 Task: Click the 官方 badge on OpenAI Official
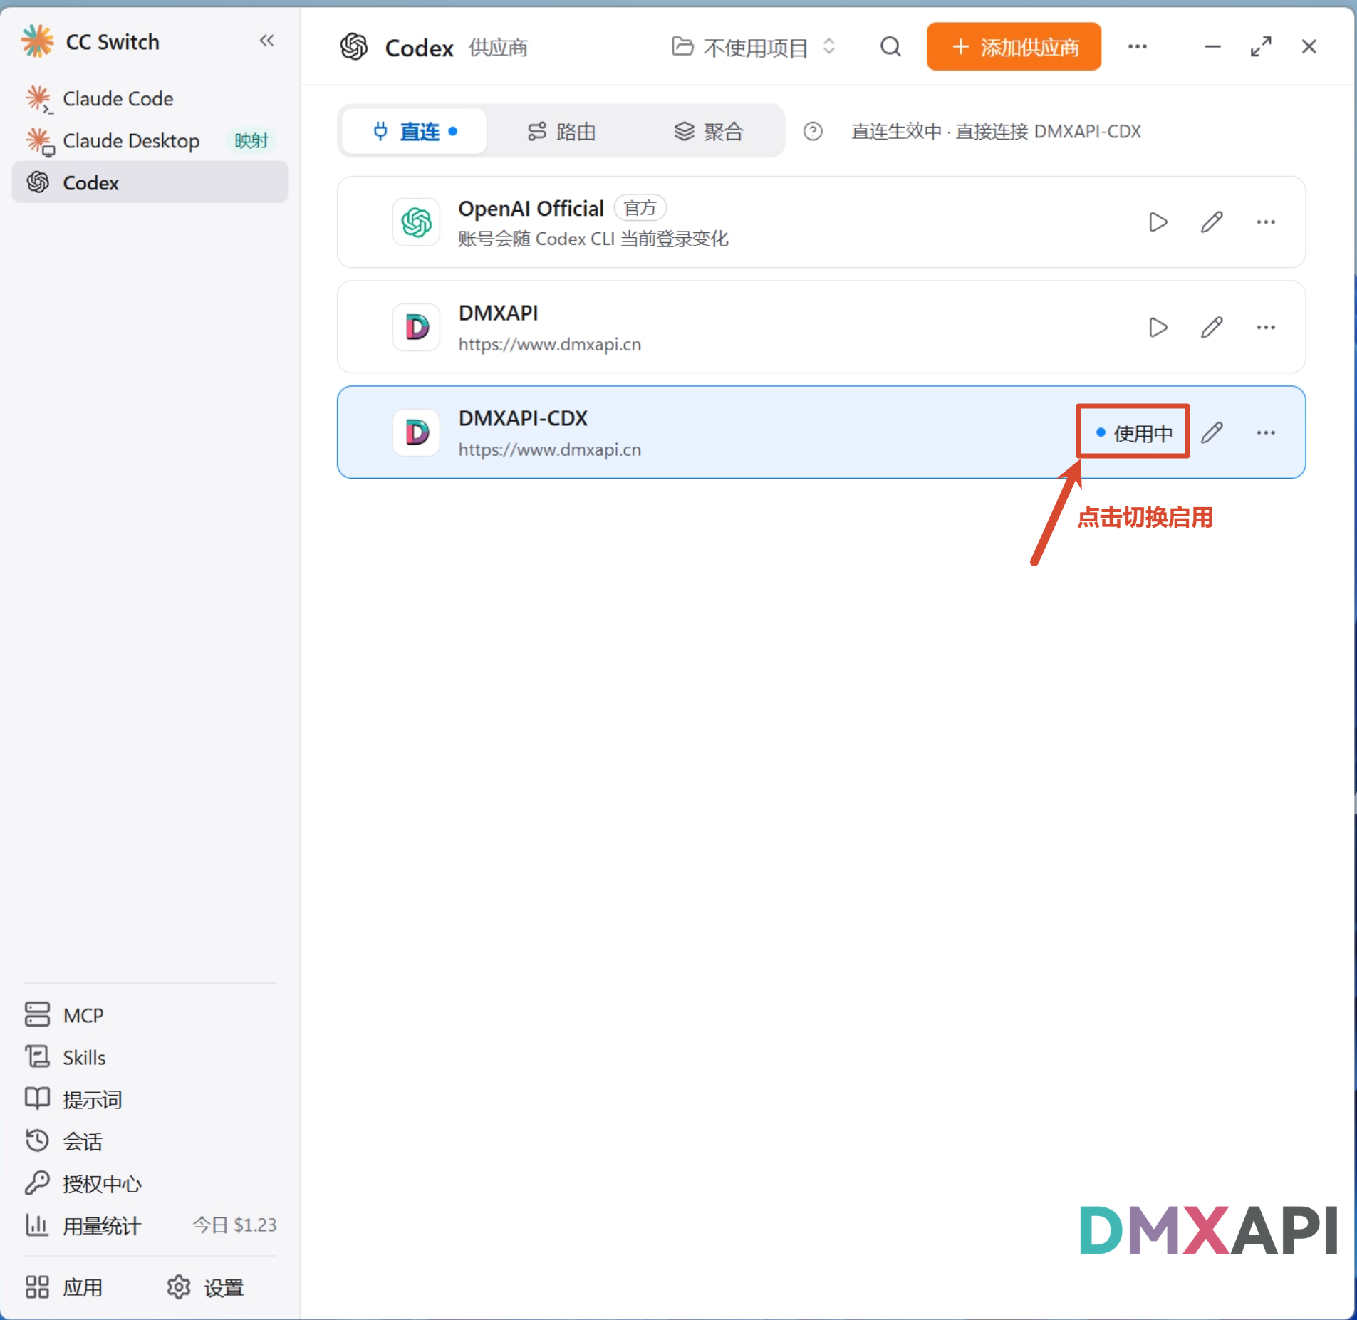tap(640, 208)
